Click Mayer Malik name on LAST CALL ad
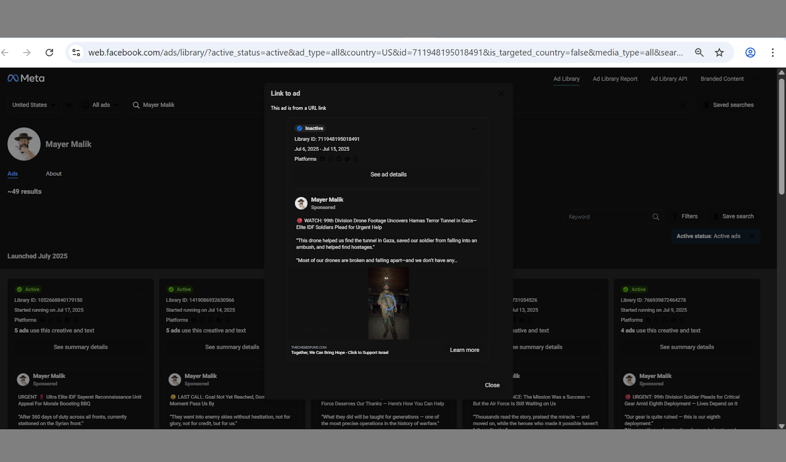 201,376
